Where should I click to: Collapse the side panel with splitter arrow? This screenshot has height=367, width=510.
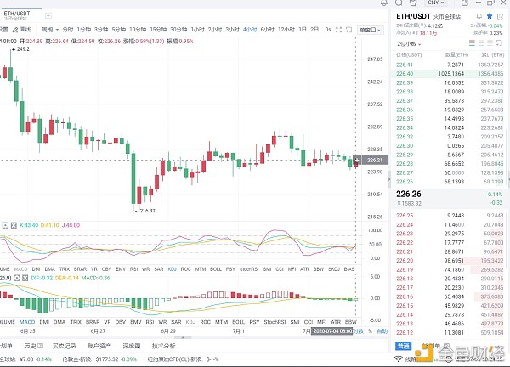pos(389,179)
